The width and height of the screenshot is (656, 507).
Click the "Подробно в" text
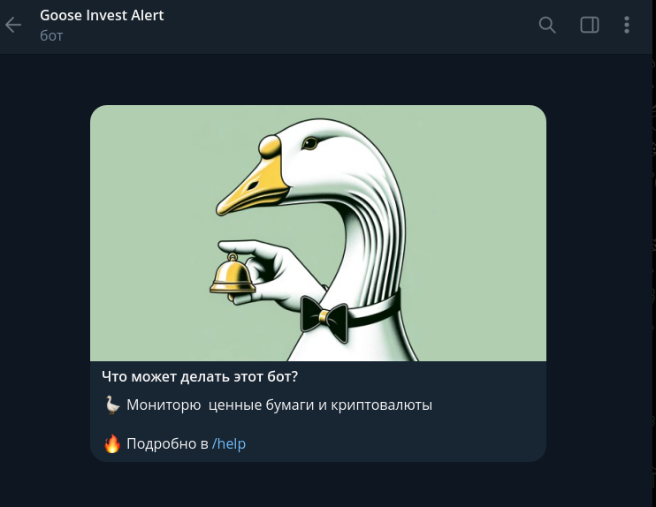167,443
